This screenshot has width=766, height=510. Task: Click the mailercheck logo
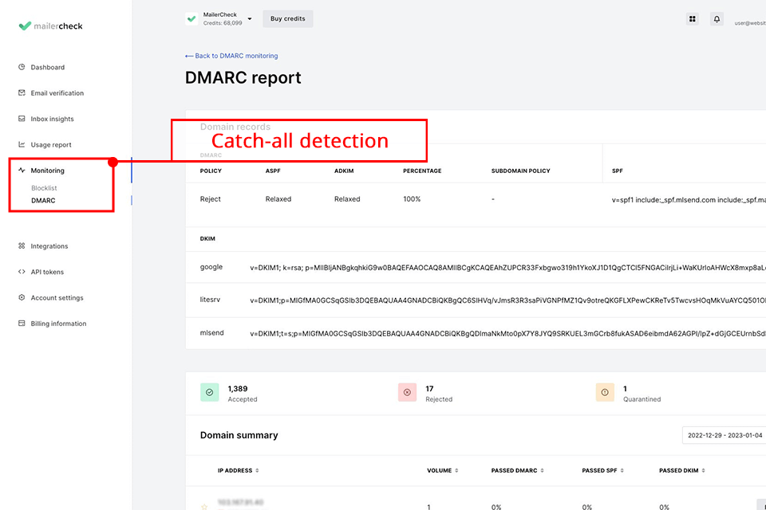[x=50, y=25]
